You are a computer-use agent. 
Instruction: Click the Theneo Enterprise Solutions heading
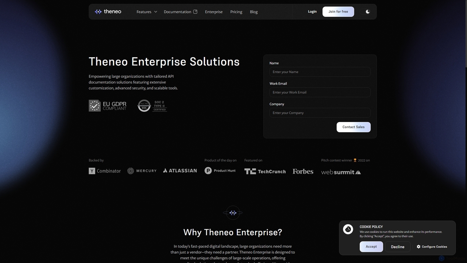164,61
